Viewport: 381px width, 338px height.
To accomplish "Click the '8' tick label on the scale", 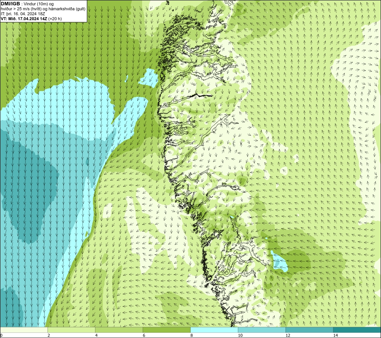I will coord(192,335).
